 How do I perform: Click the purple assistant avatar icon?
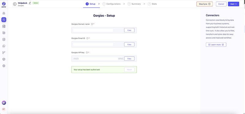click(4, 103)
